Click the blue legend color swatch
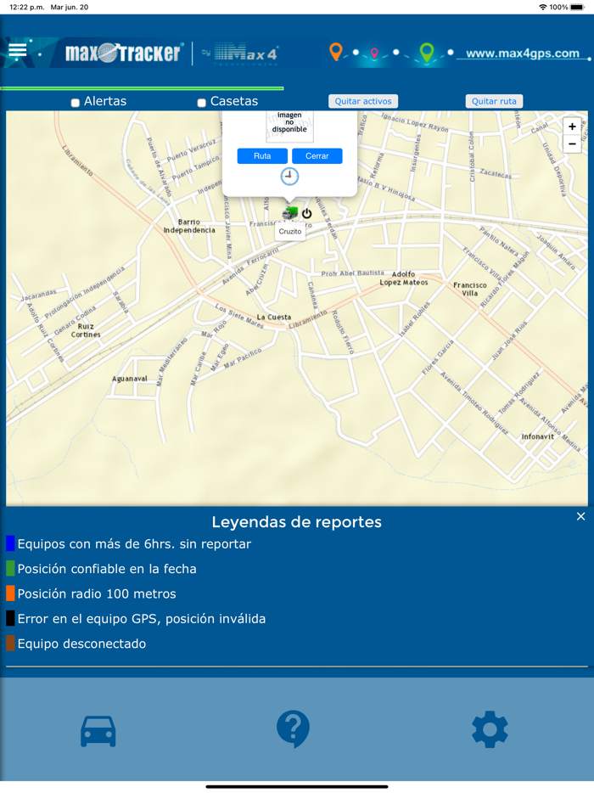 coord(10,543)
